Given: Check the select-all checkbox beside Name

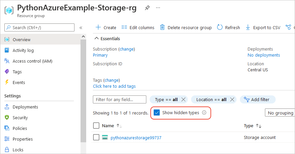Looking at the screenshot, I should click(96, 126).
